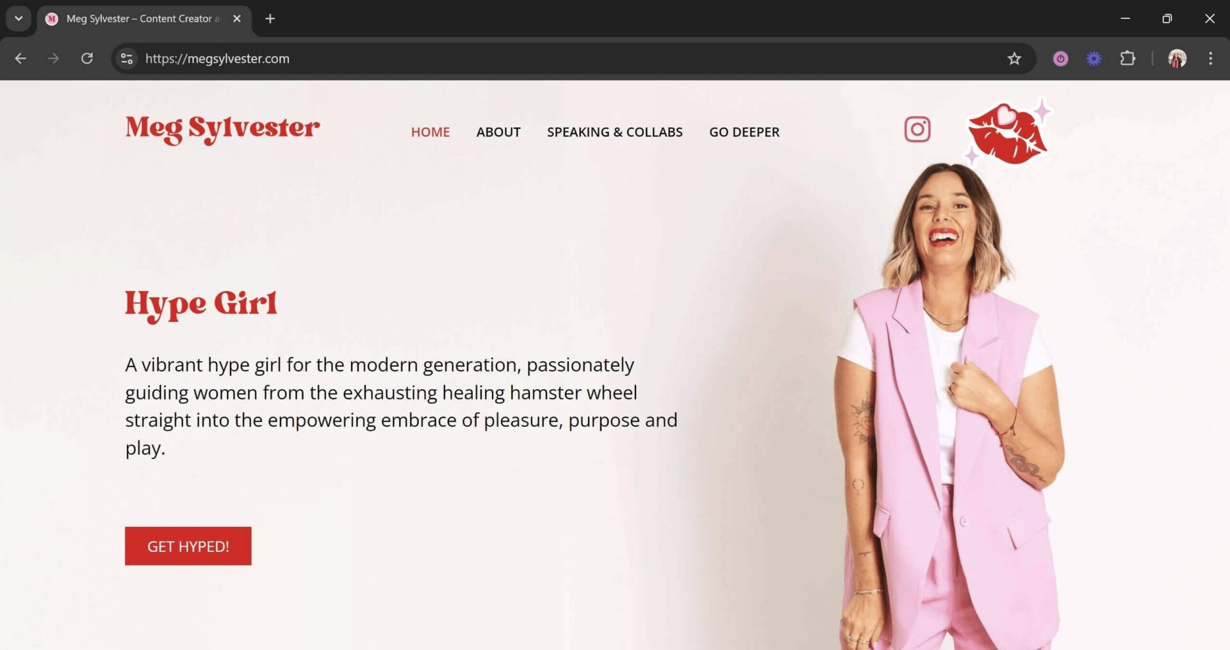Bookmark this page with the star icon
Screen dimensions: 1230x650
click(x=1014, y=59)
